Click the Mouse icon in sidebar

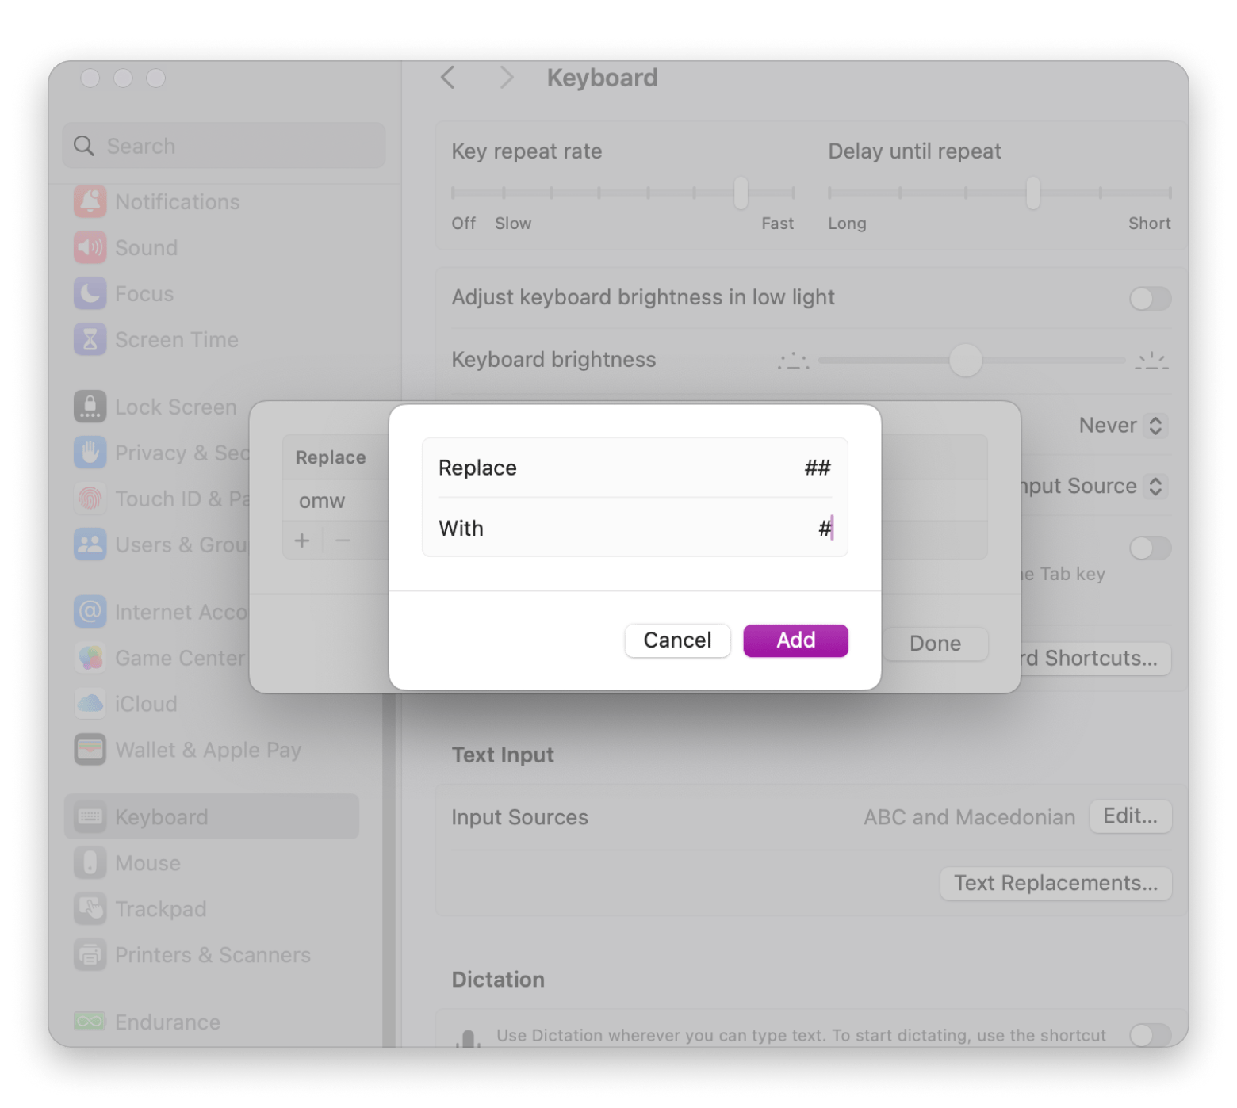(x=90, y=863)
